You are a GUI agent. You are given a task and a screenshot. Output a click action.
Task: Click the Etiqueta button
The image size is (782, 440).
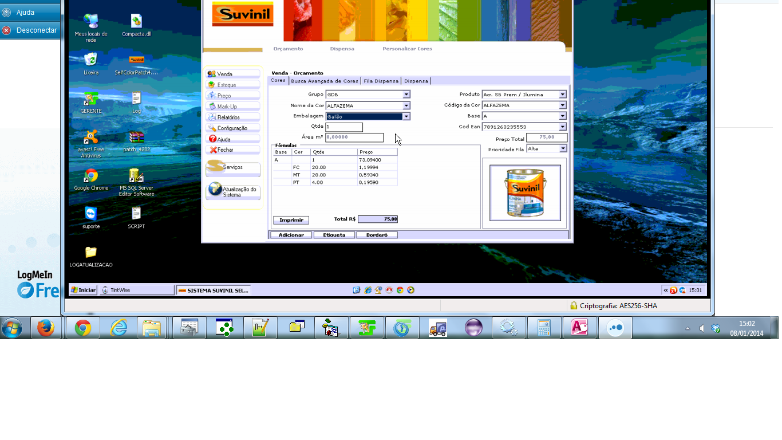point(334,235)
